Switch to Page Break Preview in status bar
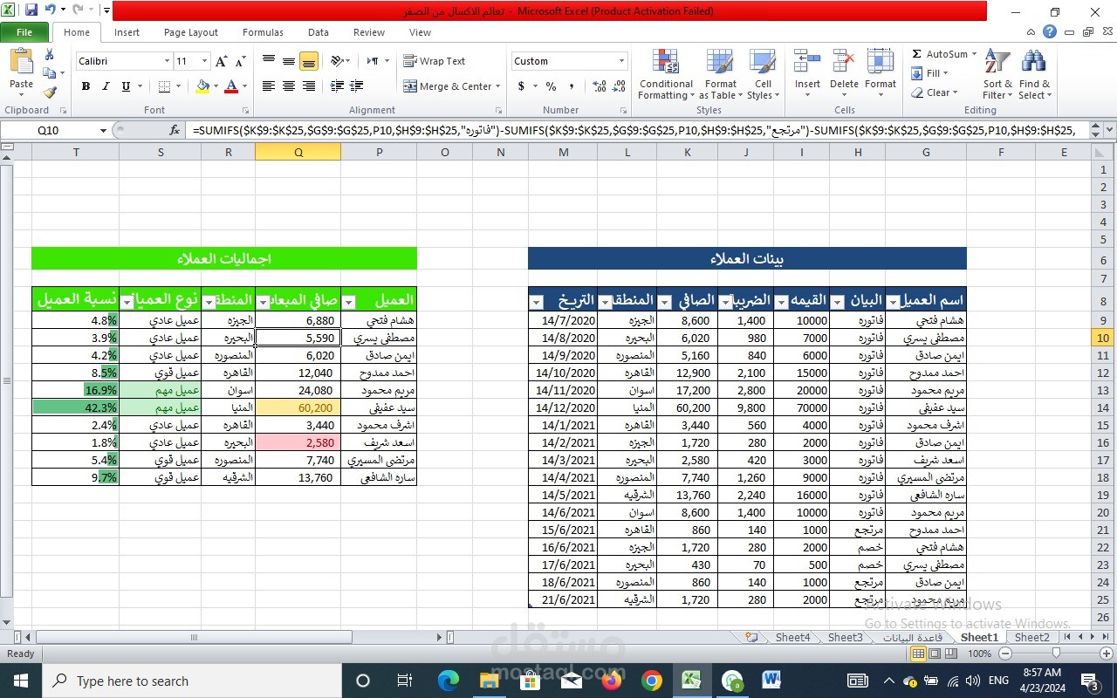1117x698 pixels. click(x=950, y=654)
